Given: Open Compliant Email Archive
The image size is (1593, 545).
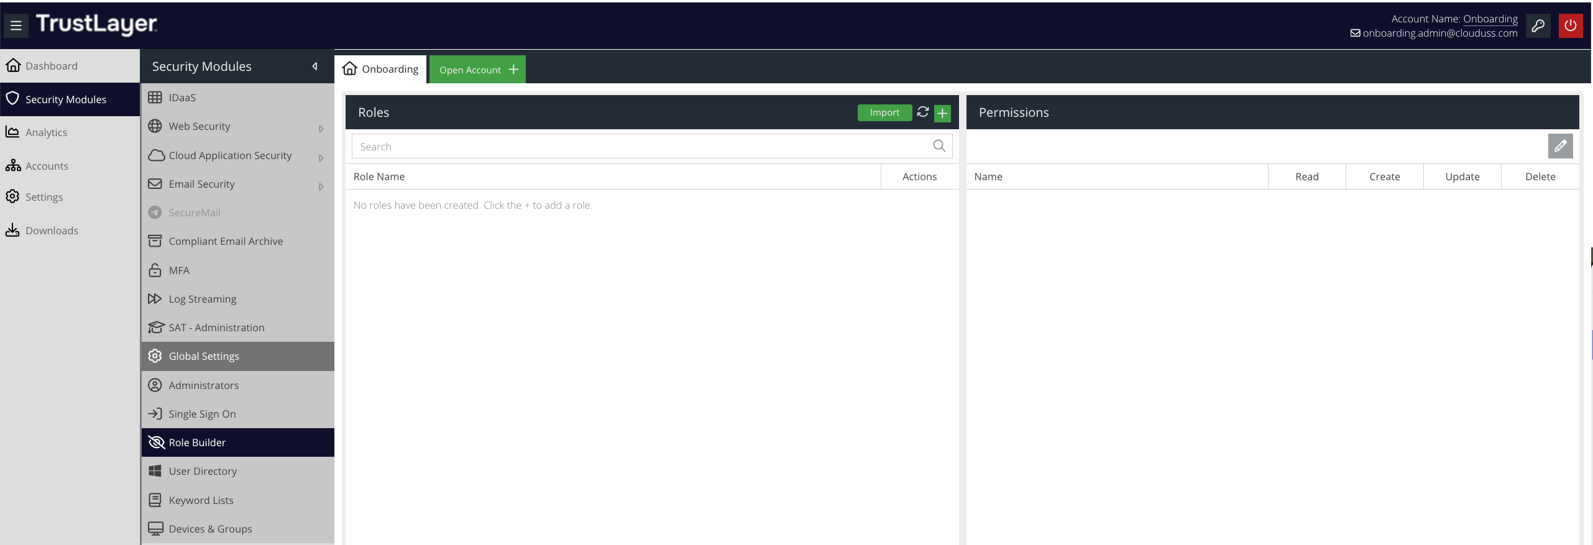Looking at the screenshot, I should (x=238, y=241).
